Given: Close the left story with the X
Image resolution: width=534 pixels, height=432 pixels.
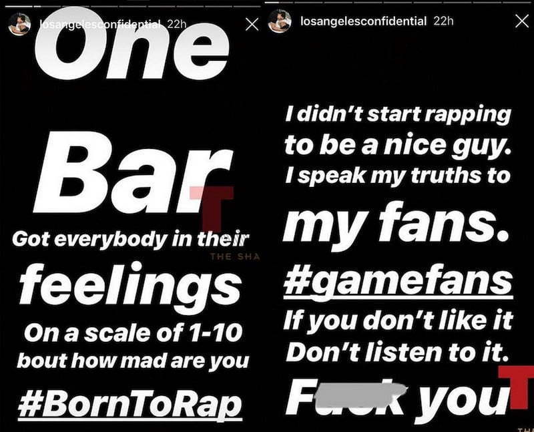Looking at the screenshot, I should [x=252, y=24].
